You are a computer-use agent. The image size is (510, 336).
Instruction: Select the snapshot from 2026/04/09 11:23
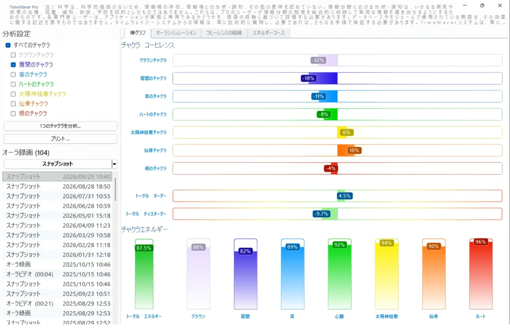[x=58, y=225]
